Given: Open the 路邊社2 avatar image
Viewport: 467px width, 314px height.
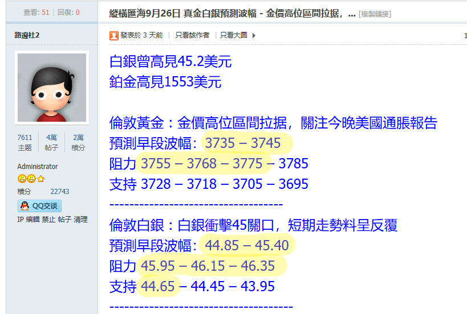Looking at the screenshot, I should tap(52, 88).
